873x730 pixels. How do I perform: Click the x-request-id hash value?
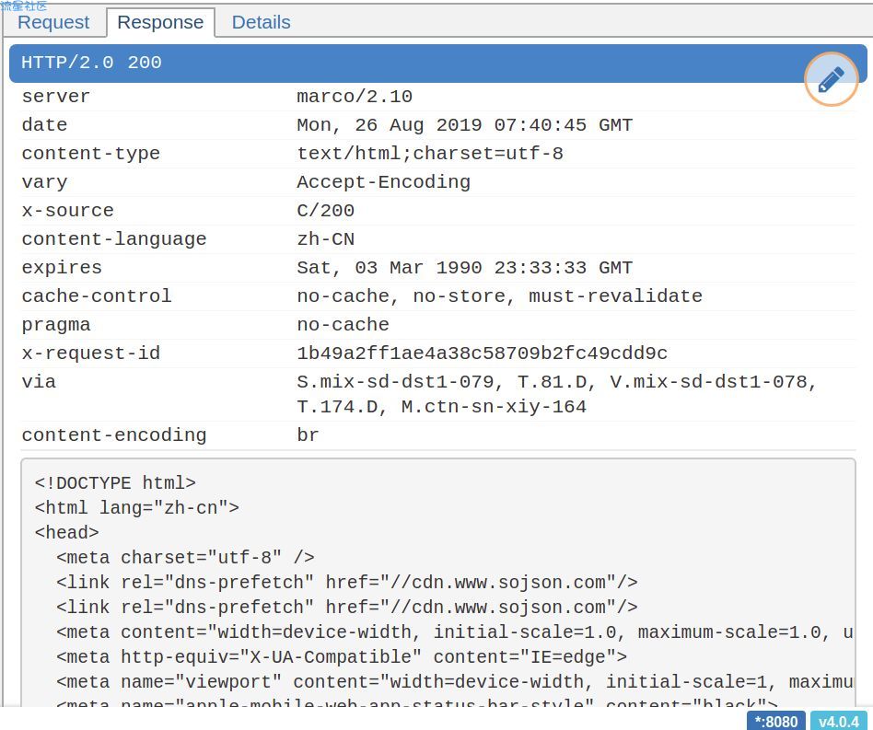coord(482,353)
